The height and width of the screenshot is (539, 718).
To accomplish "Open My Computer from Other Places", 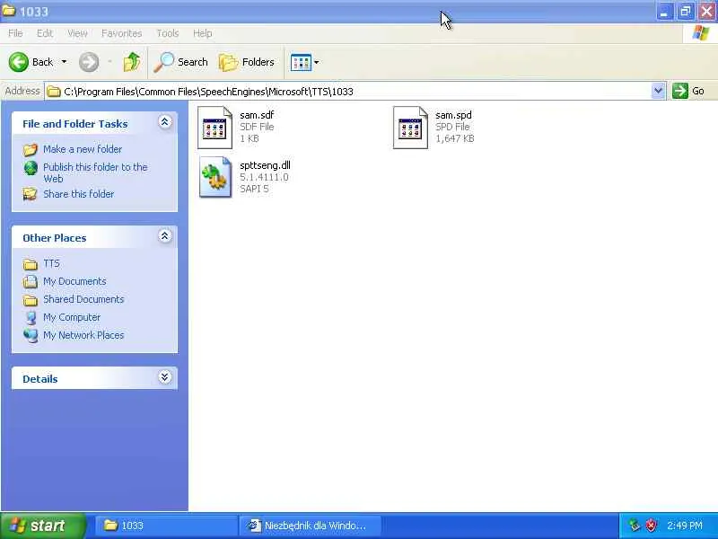I will tap(72, 317).
